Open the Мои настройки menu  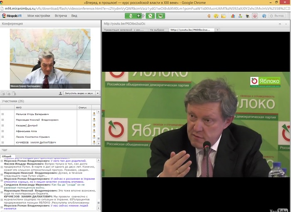tap(39, 16)
